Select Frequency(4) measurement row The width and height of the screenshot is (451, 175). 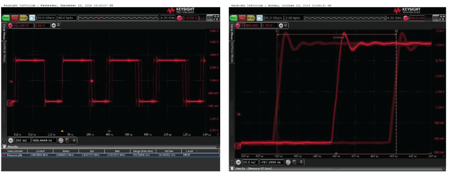tap(110, 155)
